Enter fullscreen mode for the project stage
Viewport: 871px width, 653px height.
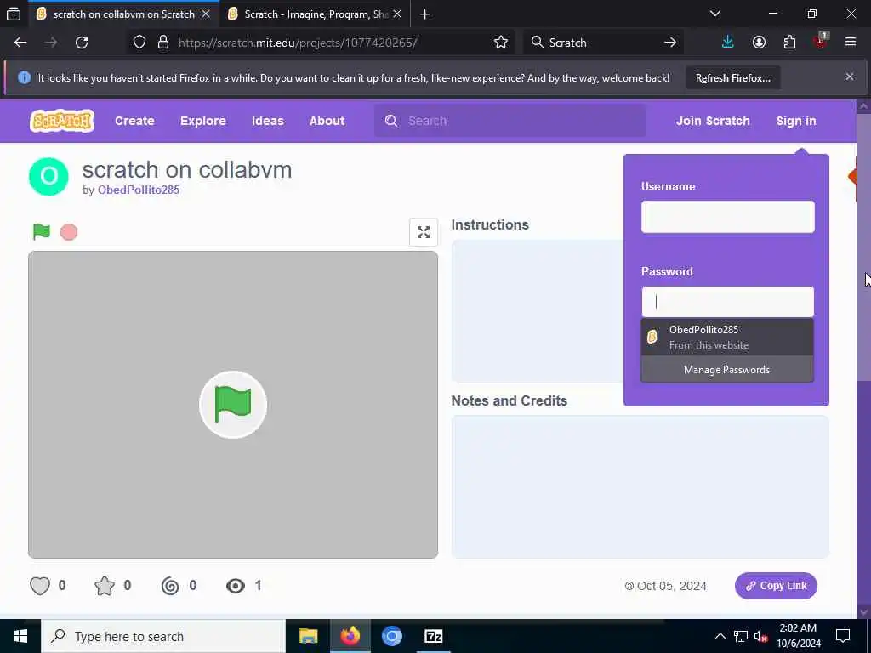[x=424, y=232]
